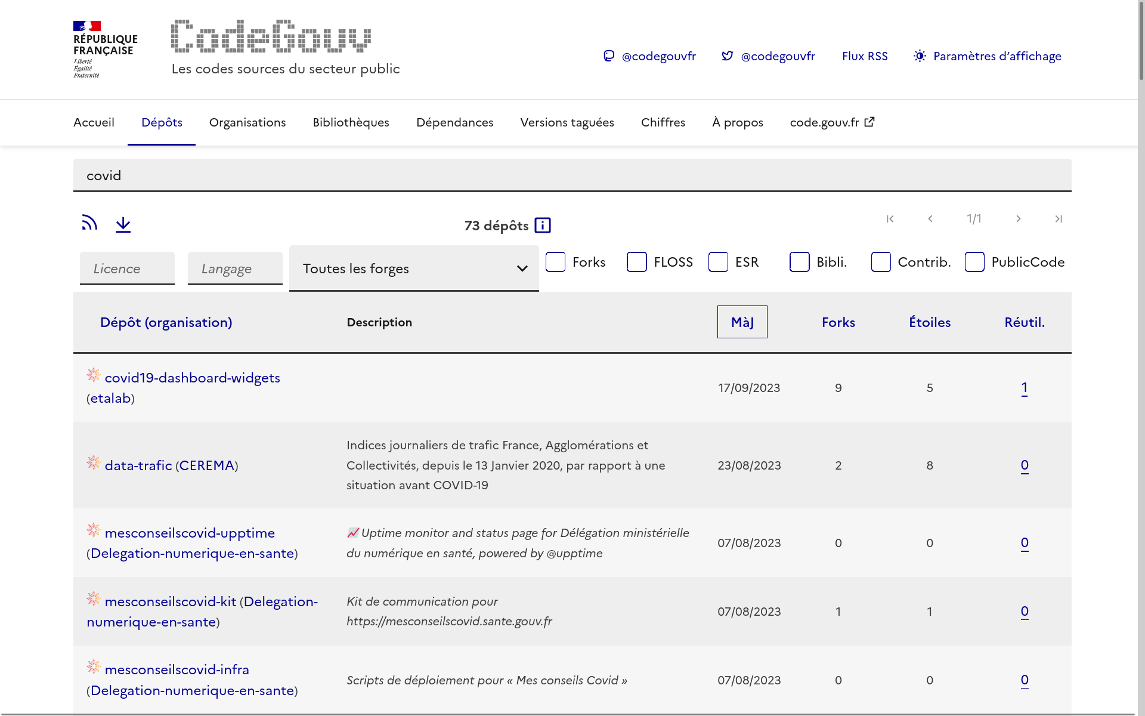1145x716 pixels.
Task: Open À propos tab
Action: (x=738, y=122)
